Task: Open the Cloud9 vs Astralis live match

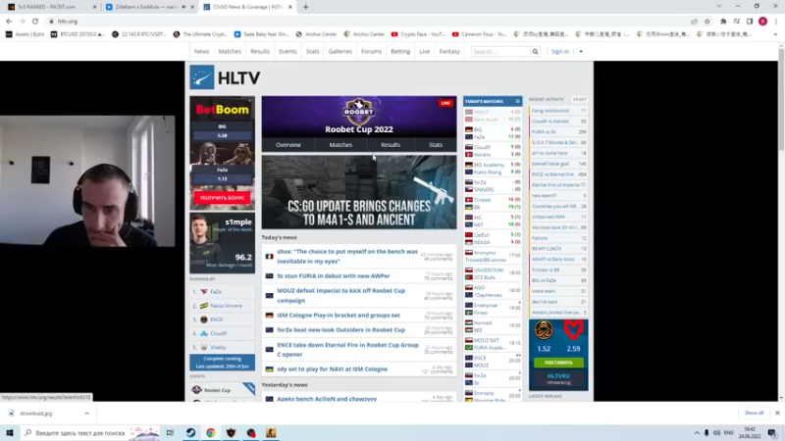Action: pos(493,151)
